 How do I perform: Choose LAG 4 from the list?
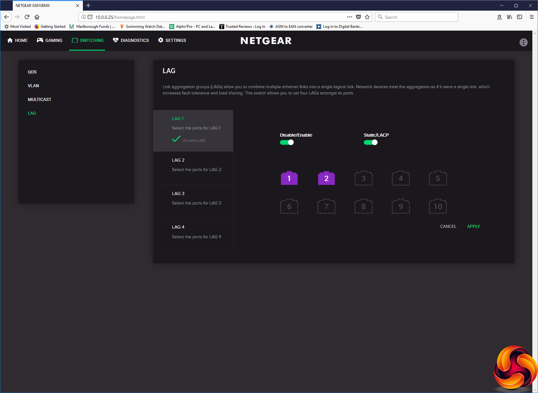coord(193,235)
